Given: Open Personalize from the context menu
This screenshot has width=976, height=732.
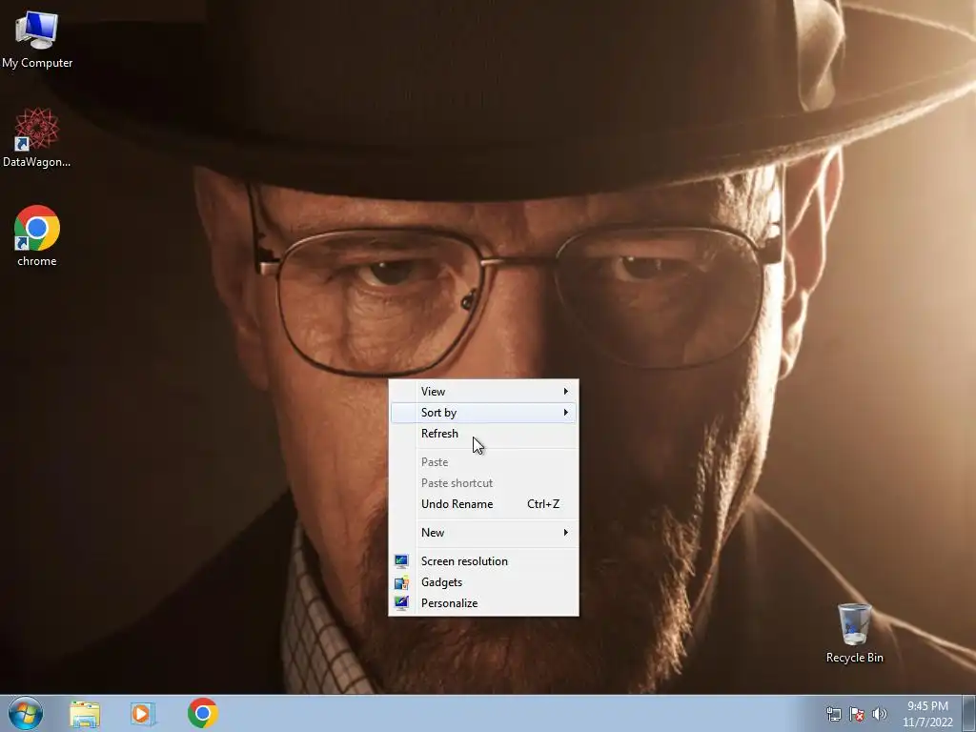Looking at the screenshot, I should [483, 603].
